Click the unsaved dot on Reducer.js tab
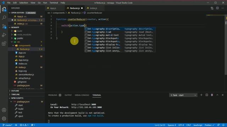227x127 pixels. 82,8
